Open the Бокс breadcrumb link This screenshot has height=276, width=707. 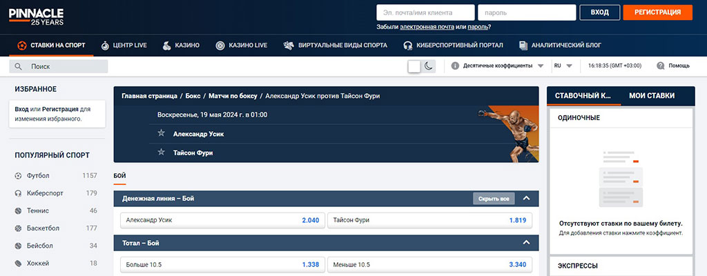click(193, 96)
